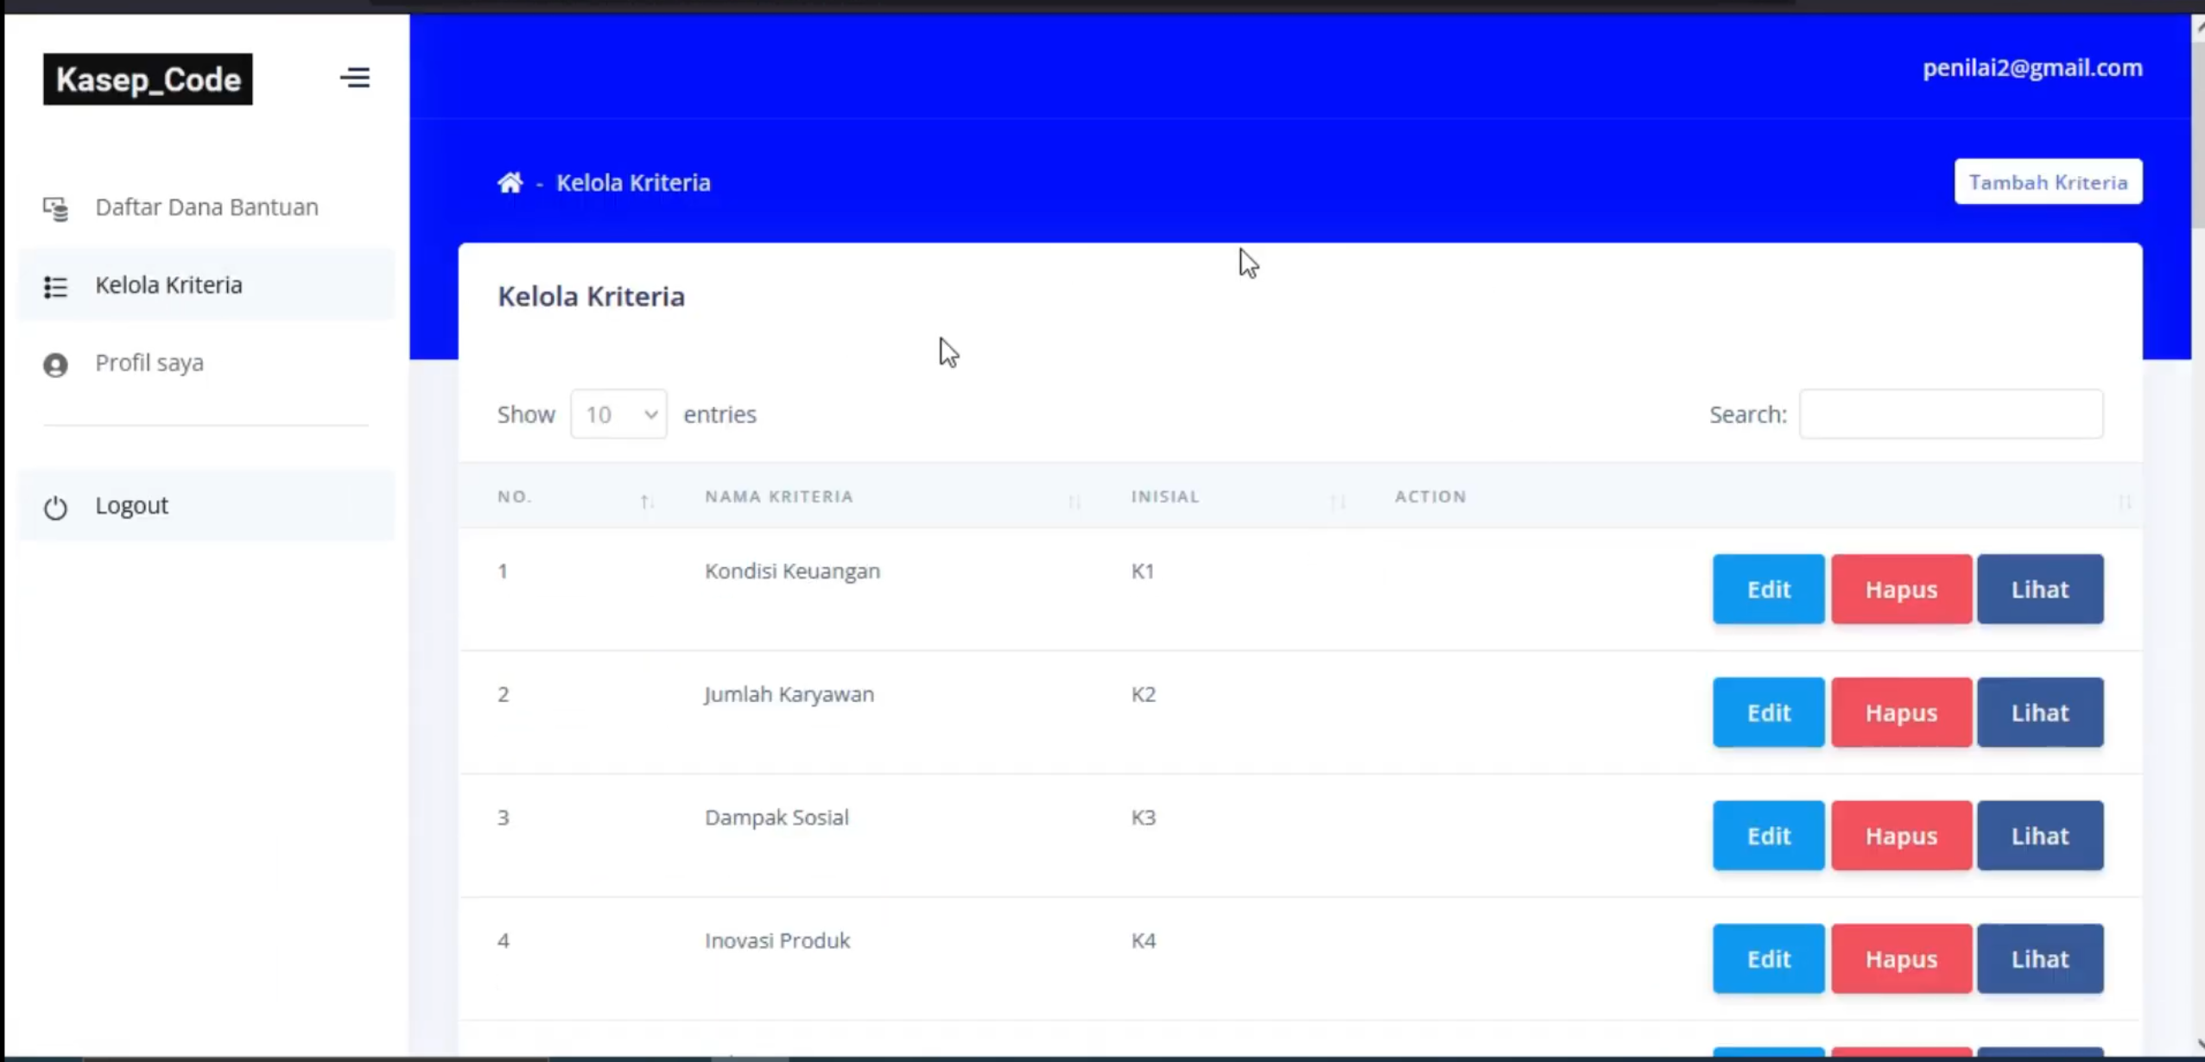Click the Daftar Dana Bantuan sidebar icon

point(55,208)
